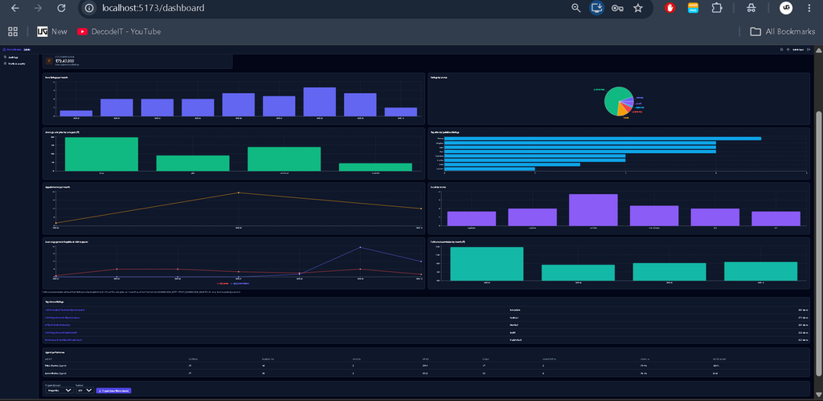Toggle the purple appointments legend entry

tap(240, 284)
